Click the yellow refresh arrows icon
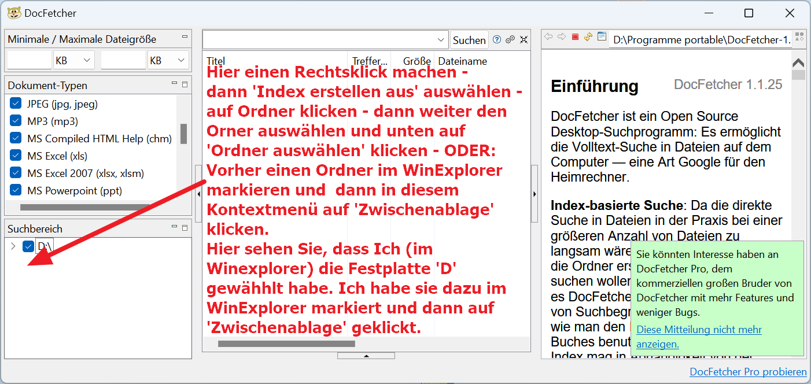This screenshot has width=811, height=384. coord(588,37)
